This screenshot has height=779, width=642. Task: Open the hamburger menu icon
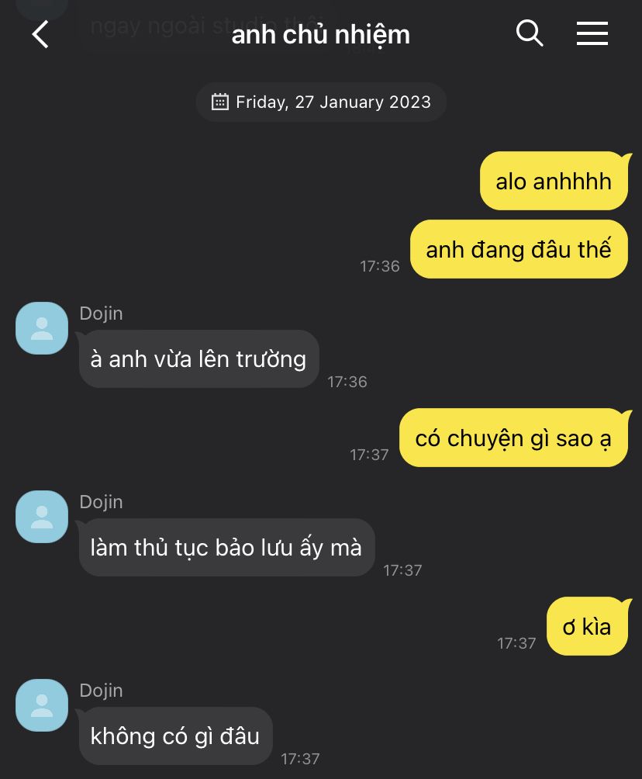[x=592, y=33]
